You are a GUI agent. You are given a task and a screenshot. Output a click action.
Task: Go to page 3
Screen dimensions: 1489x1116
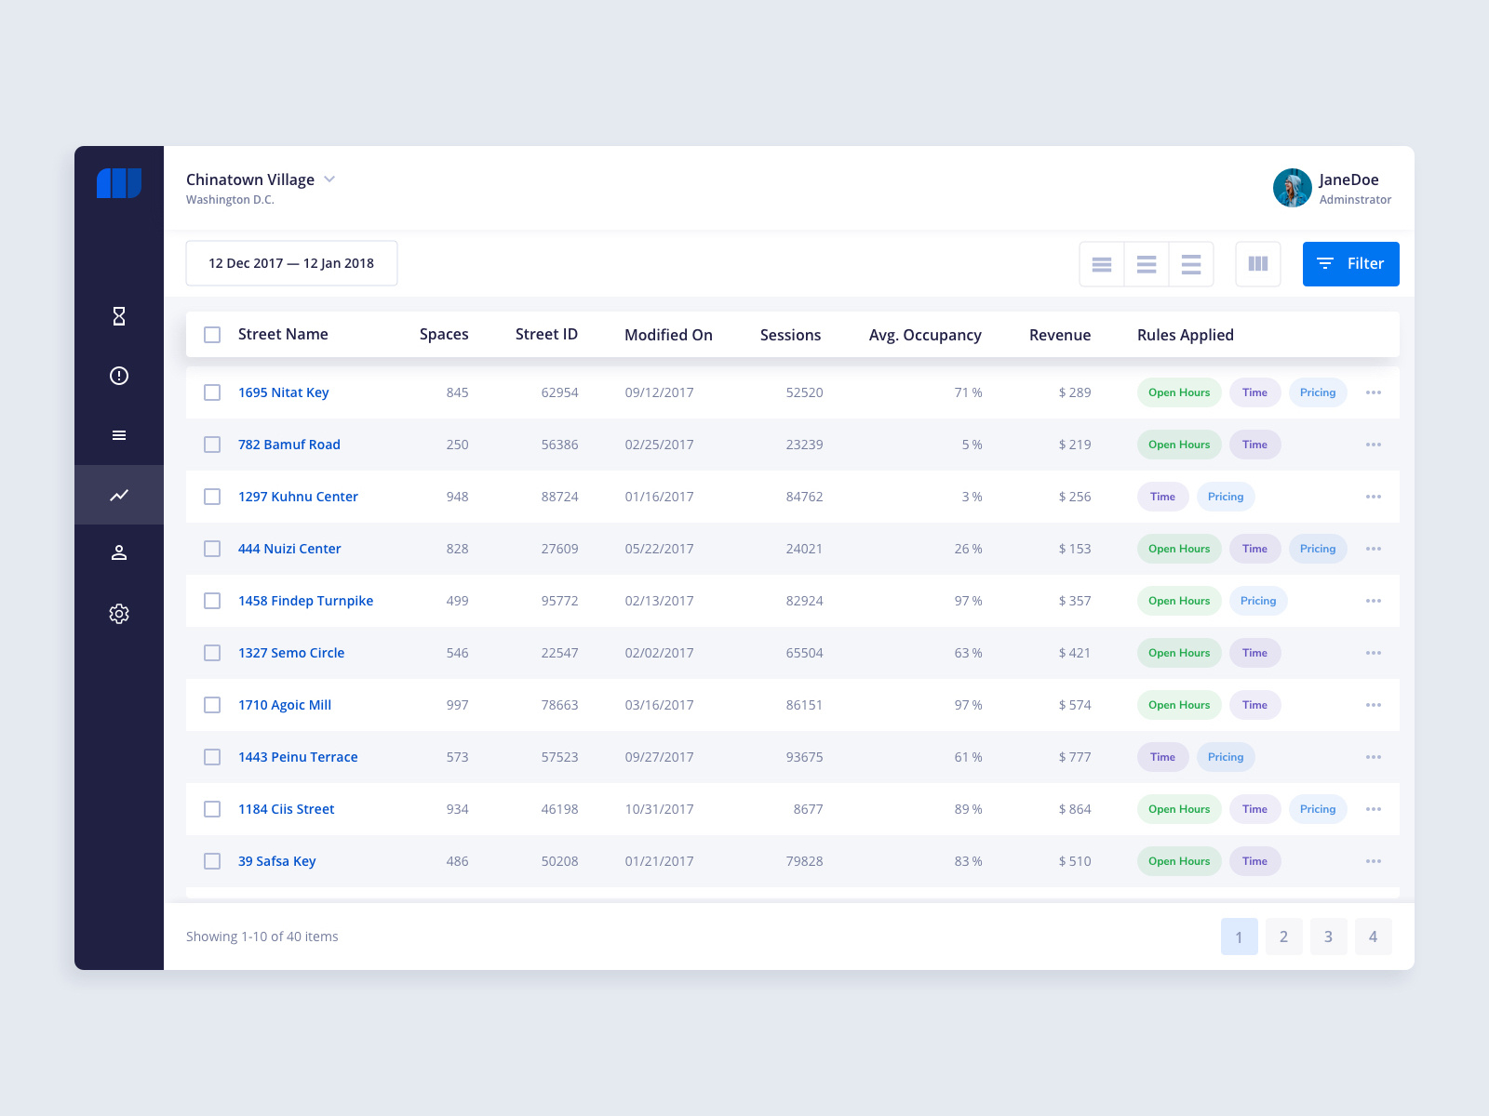click(x=1329, y=937)
